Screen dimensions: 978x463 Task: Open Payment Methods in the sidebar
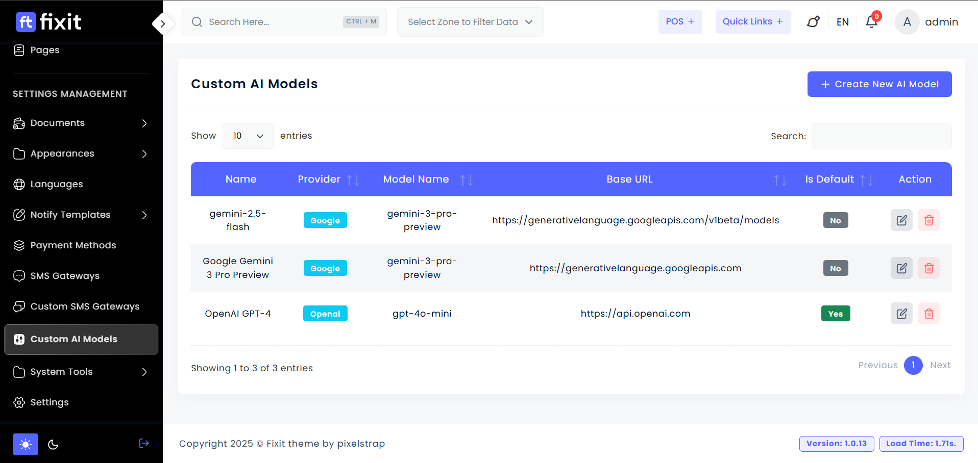(82, 245)
